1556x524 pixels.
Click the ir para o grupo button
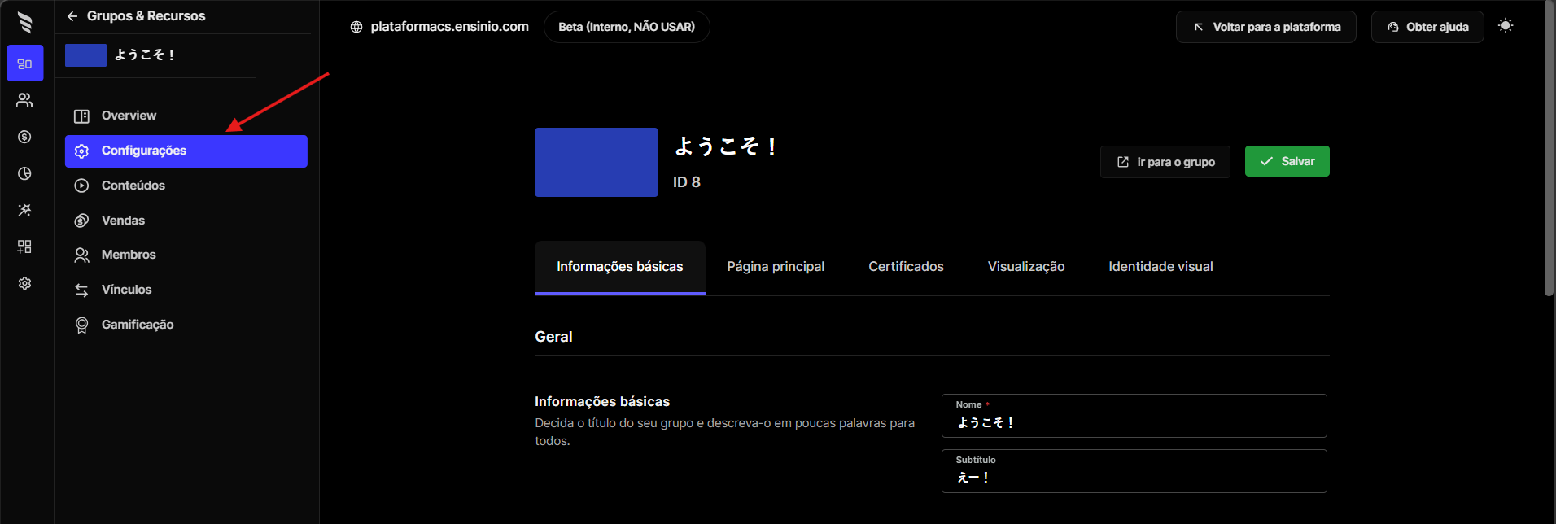(x=1165, y=162)
